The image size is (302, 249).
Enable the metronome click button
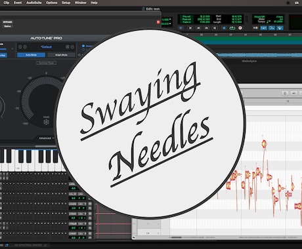(255, 28)
